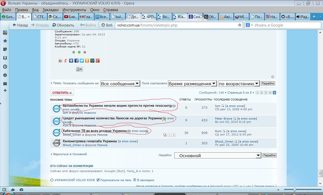Open topic Километровка генштаба Украины
The height and width of the screenshot is (195, 323).
90,141
